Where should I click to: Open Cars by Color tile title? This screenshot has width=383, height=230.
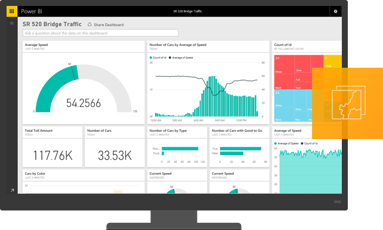point(35,174)
